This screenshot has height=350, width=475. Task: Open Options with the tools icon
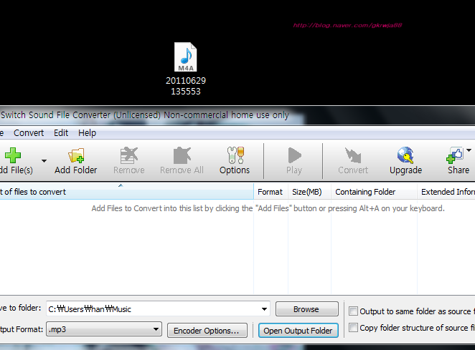click(235, 155)
